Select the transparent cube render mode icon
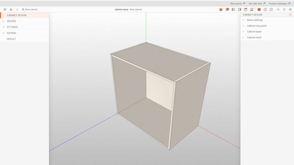Image resolution: width=294 pixels, height=165 pixels. coord(265,9)
